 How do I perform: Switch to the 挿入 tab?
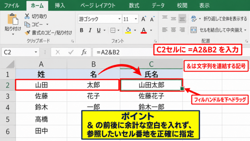coord(60,5)
